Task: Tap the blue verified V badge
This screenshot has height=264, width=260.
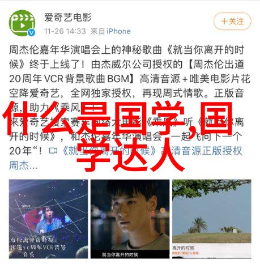Action: coord(31,32)
